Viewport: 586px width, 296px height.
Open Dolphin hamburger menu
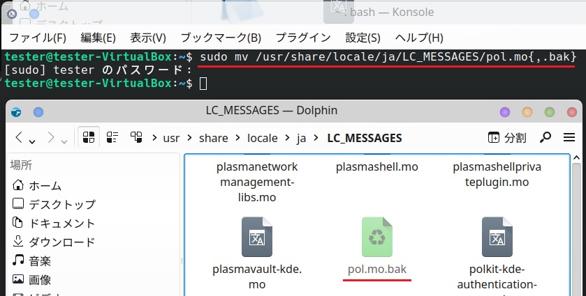(569, 137)
